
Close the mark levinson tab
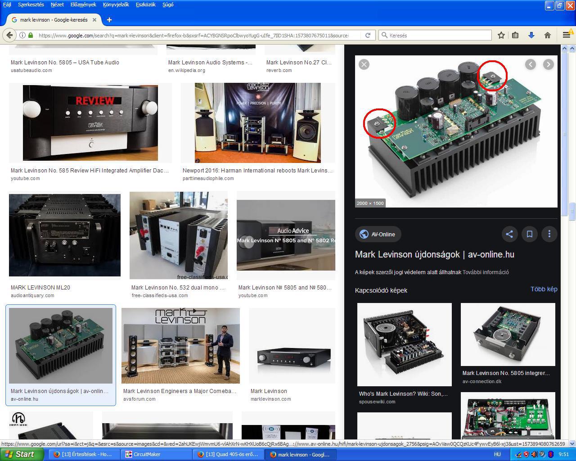coord(94,20)
